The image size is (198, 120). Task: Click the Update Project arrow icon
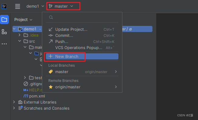pos(50,29)
